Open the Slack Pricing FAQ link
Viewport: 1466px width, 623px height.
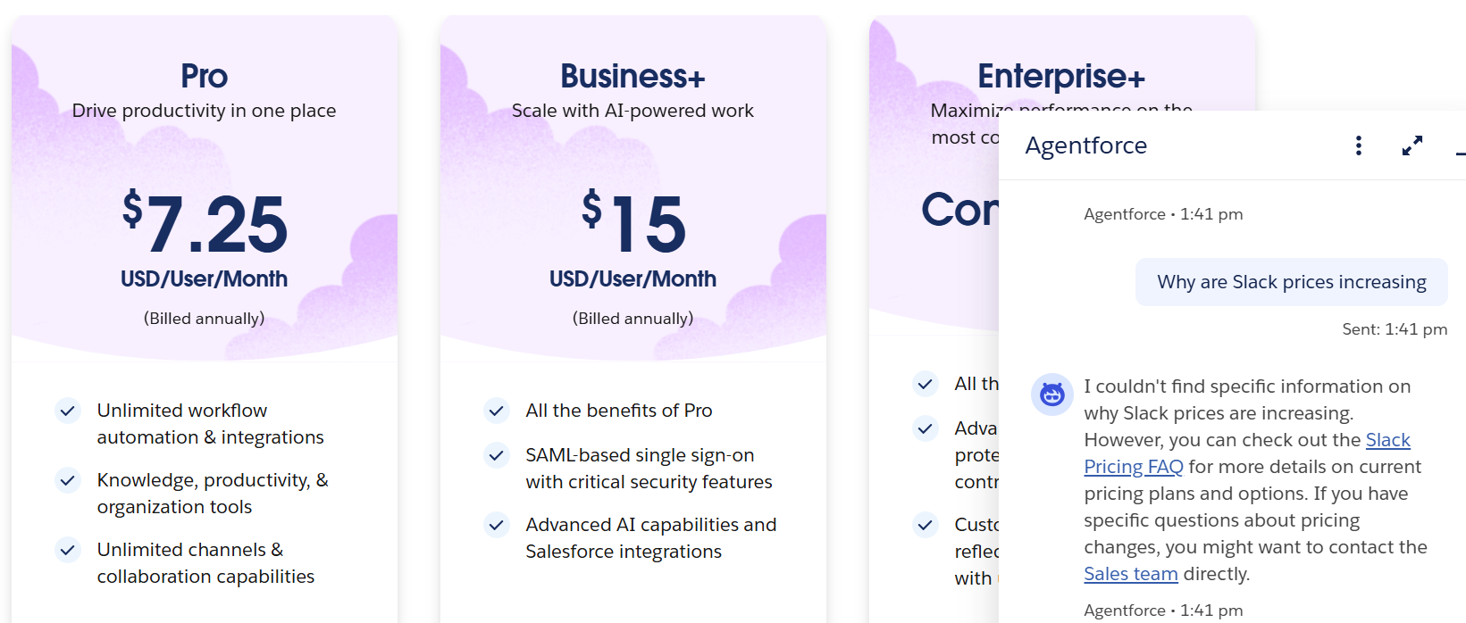1133,467
